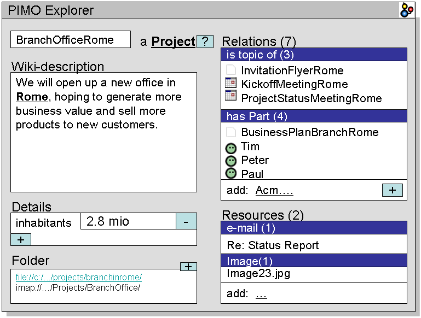Screen dimensions: 421x318
Task: Collapse the 'has Part (4)' header
Action: [x=314, y=116]
